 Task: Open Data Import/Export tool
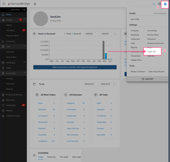157,71
